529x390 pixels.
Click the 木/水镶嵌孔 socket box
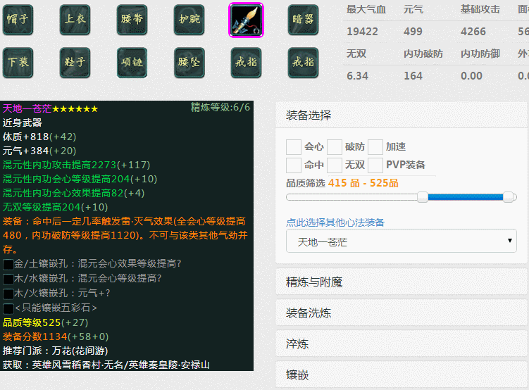pyautogui.click(x=8, y=279)
